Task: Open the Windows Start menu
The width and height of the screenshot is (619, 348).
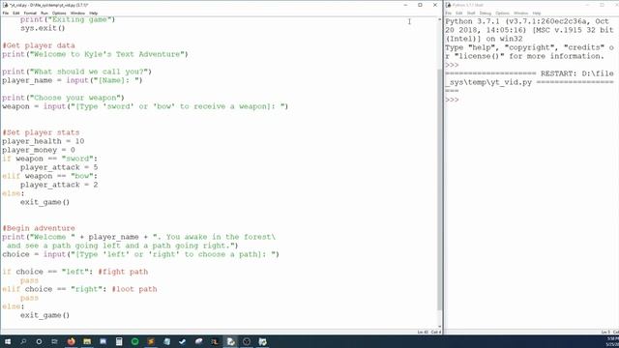Action: tap(8, 341)
